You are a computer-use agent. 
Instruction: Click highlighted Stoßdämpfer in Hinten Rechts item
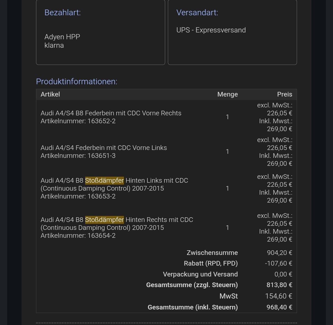pos(104,220)
